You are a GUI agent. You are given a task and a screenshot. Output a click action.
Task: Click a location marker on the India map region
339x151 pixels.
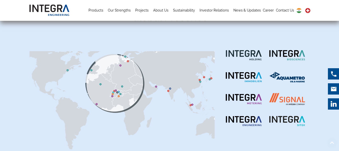point(170,88)
